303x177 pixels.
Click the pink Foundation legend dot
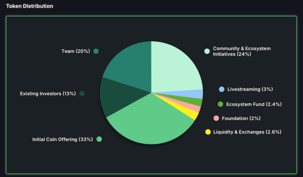(x=216, y=118)
